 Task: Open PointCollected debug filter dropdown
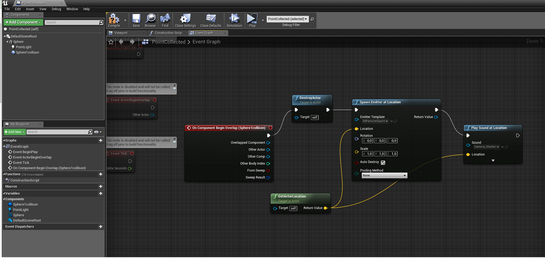[288, 19]
